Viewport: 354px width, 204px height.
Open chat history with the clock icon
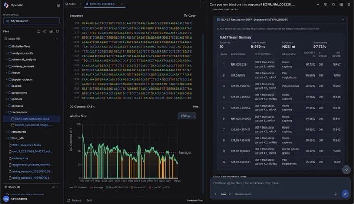pyautogui.click(x=325, y=4)
